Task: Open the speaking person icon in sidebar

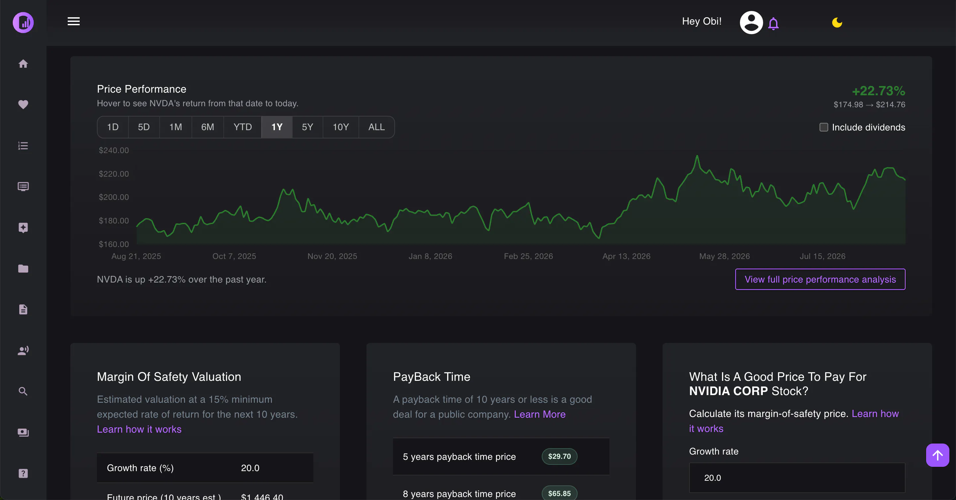Action: tap(23, 350)
